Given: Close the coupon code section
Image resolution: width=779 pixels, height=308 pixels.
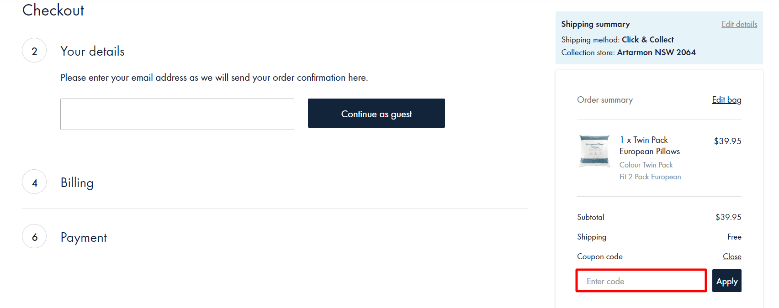Looking at the screenshot, I should [732, 256].
